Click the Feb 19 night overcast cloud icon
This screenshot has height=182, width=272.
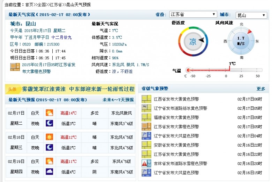pyautogui.click(x=50, y=172)
